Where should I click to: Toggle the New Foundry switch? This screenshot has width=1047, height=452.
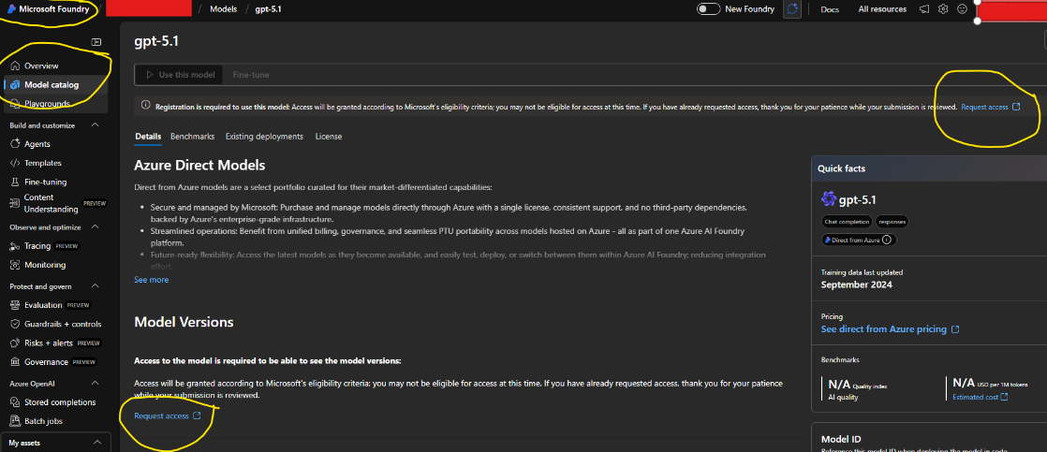coord(708,9)
